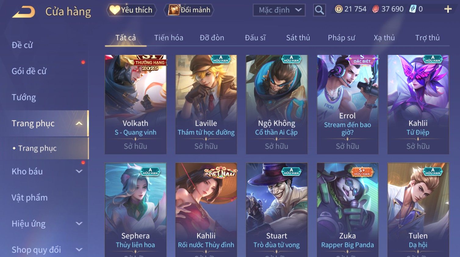
Task: Select the Zuka Rapper Big Panda skin card
Action: [347, 210]
